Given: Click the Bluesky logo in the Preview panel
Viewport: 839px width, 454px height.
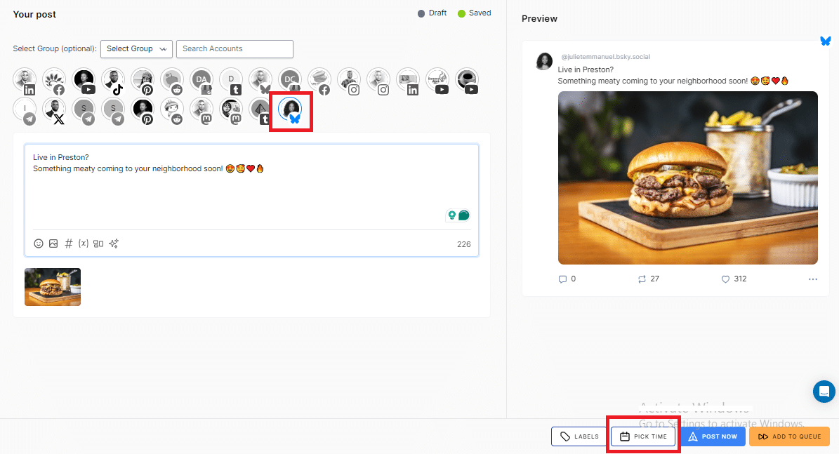Looking at the screenshot, I should coord(826,41).
